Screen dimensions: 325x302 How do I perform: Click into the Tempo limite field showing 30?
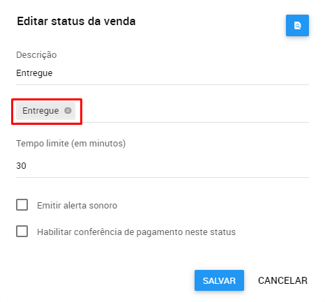coord(162,166)
